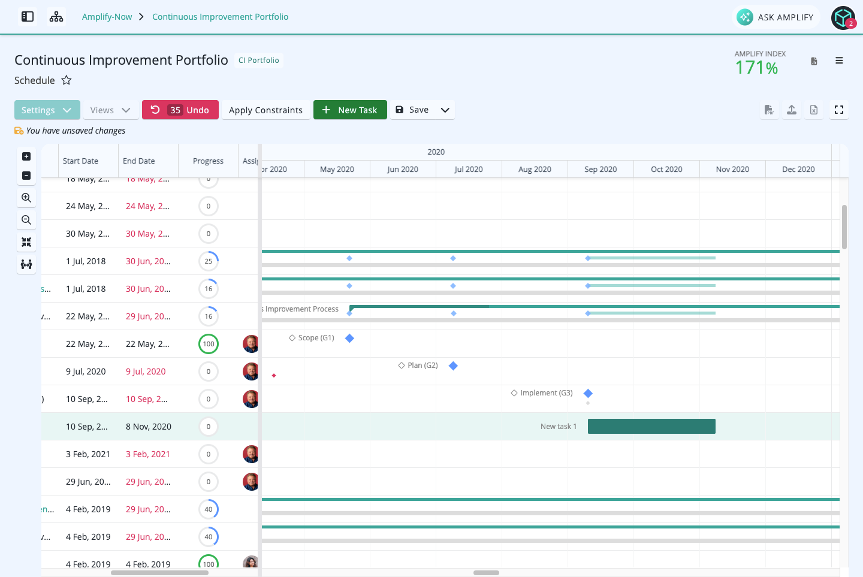Open the user profile avatar

tap(843, 17)
